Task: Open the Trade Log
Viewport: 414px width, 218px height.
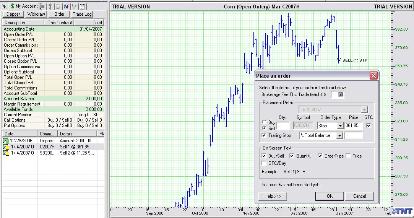Action: 82,14
